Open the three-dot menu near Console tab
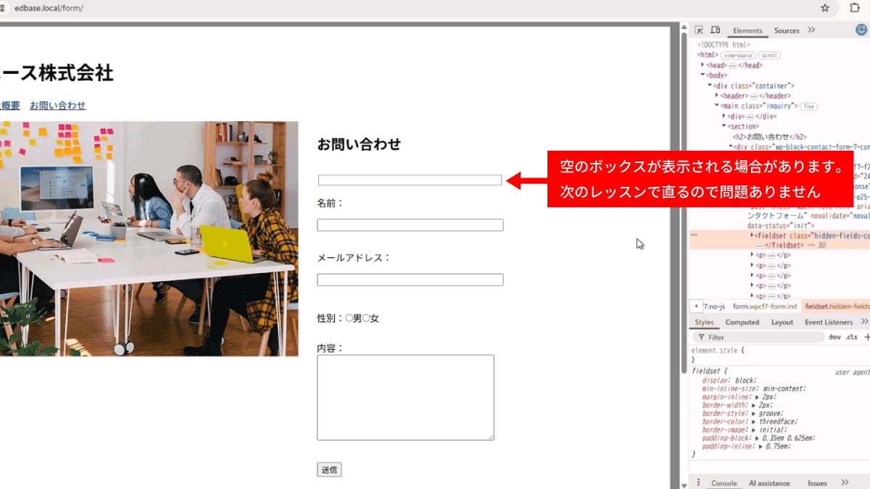The width and height of the screenshot is (870, 489). 698,482
